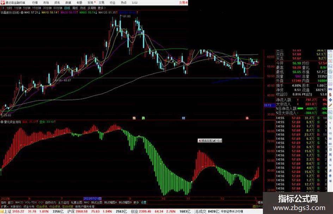Click the round icon beside 量化资金流向

(x=2, y=122)
